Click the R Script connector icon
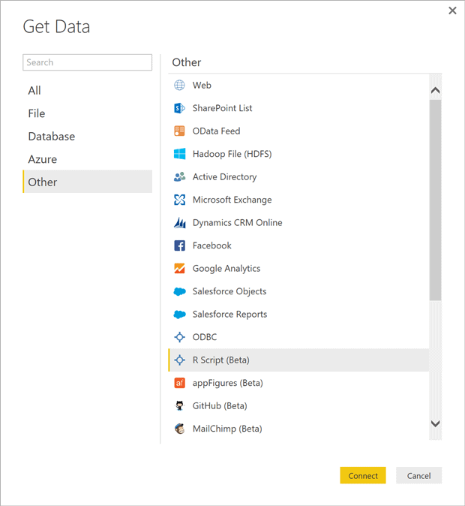The image size is (465, 506). [179, 360]
